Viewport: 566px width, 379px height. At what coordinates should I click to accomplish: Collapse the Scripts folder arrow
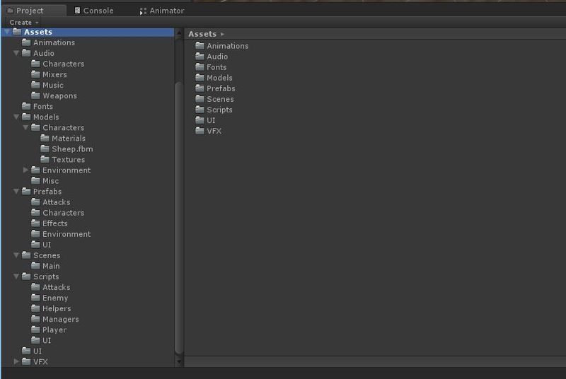(16, 276)
